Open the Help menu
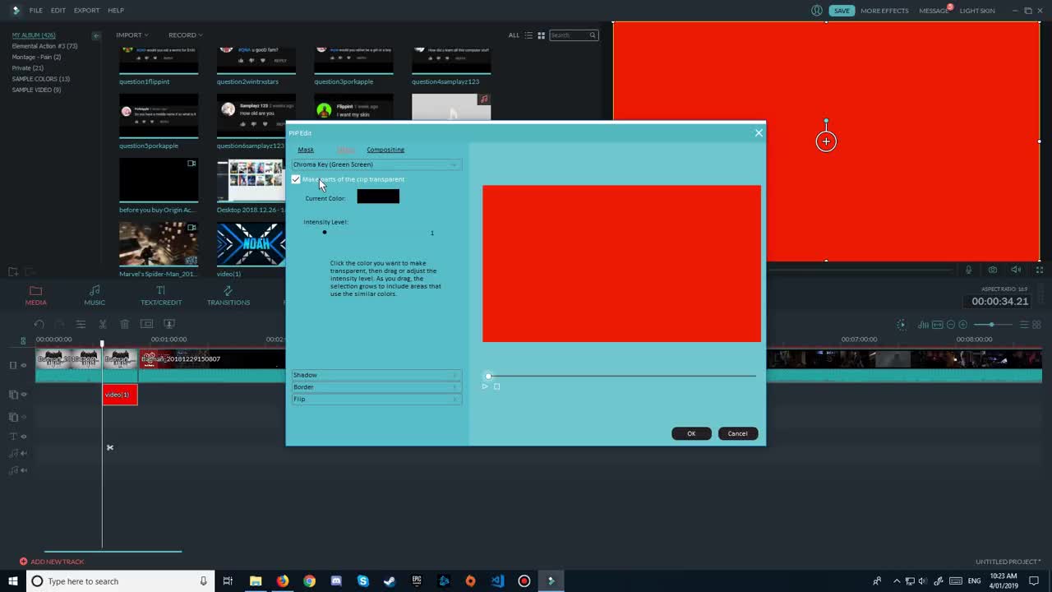 tap(116, 11)
